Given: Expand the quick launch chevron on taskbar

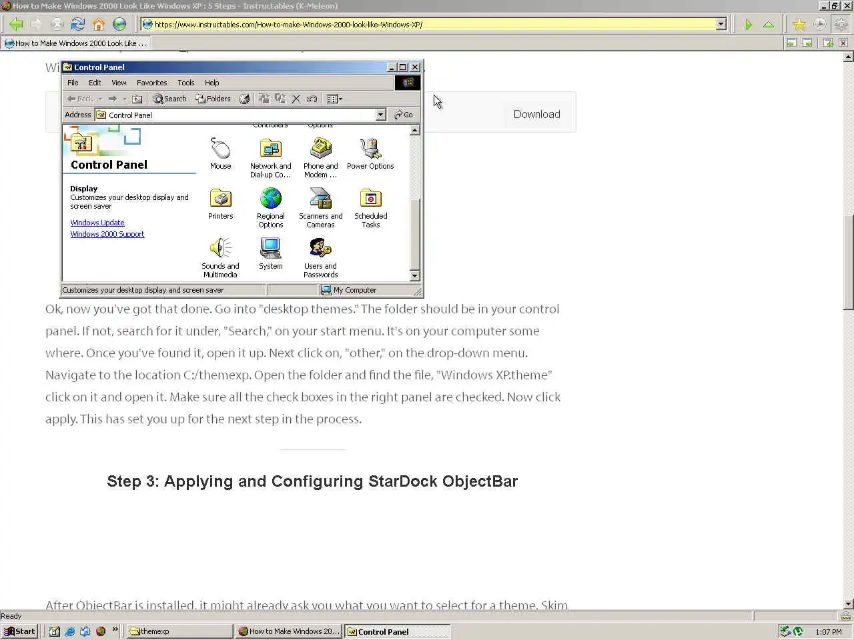Looking at the screenshot, I should (115, 629).
